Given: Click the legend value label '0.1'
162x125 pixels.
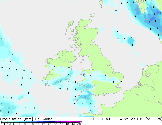Looking at the screenshot, I should pos(3,124).
